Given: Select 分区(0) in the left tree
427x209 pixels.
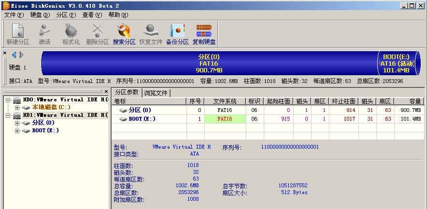Looking at the screenshot, I should pyautogui.click(x=43, y=123).
